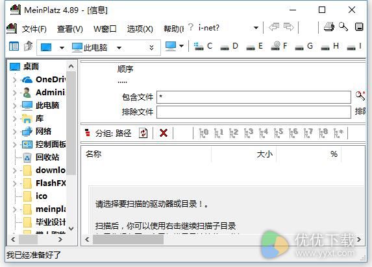Open the 文件(F) menu

pos(34,29)
